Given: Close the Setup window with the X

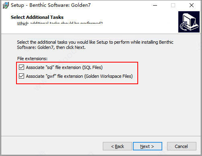Looking at the screenshot, I should pos(192,5).
